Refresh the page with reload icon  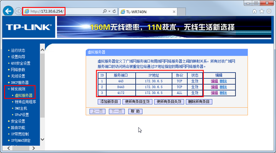[x=114, y=11]
